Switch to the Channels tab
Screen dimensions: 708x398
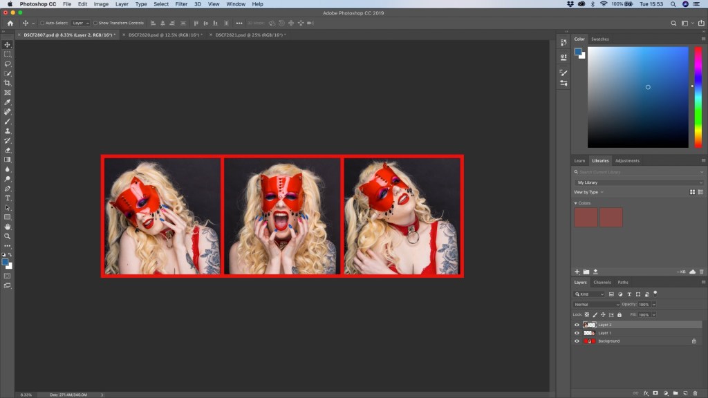click(x=602, y=282)
